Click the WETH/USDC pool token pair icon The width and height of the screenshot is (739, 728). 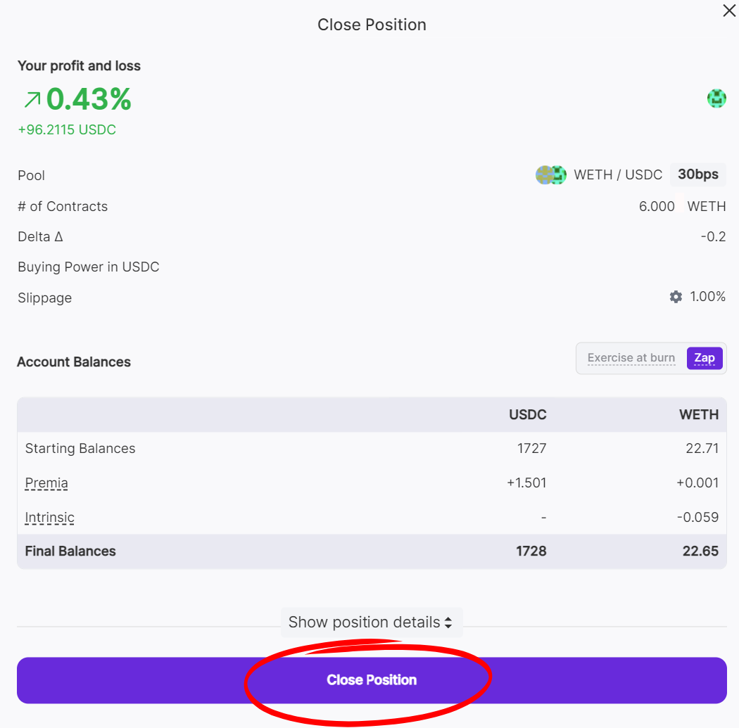click(x=550, y=175)
